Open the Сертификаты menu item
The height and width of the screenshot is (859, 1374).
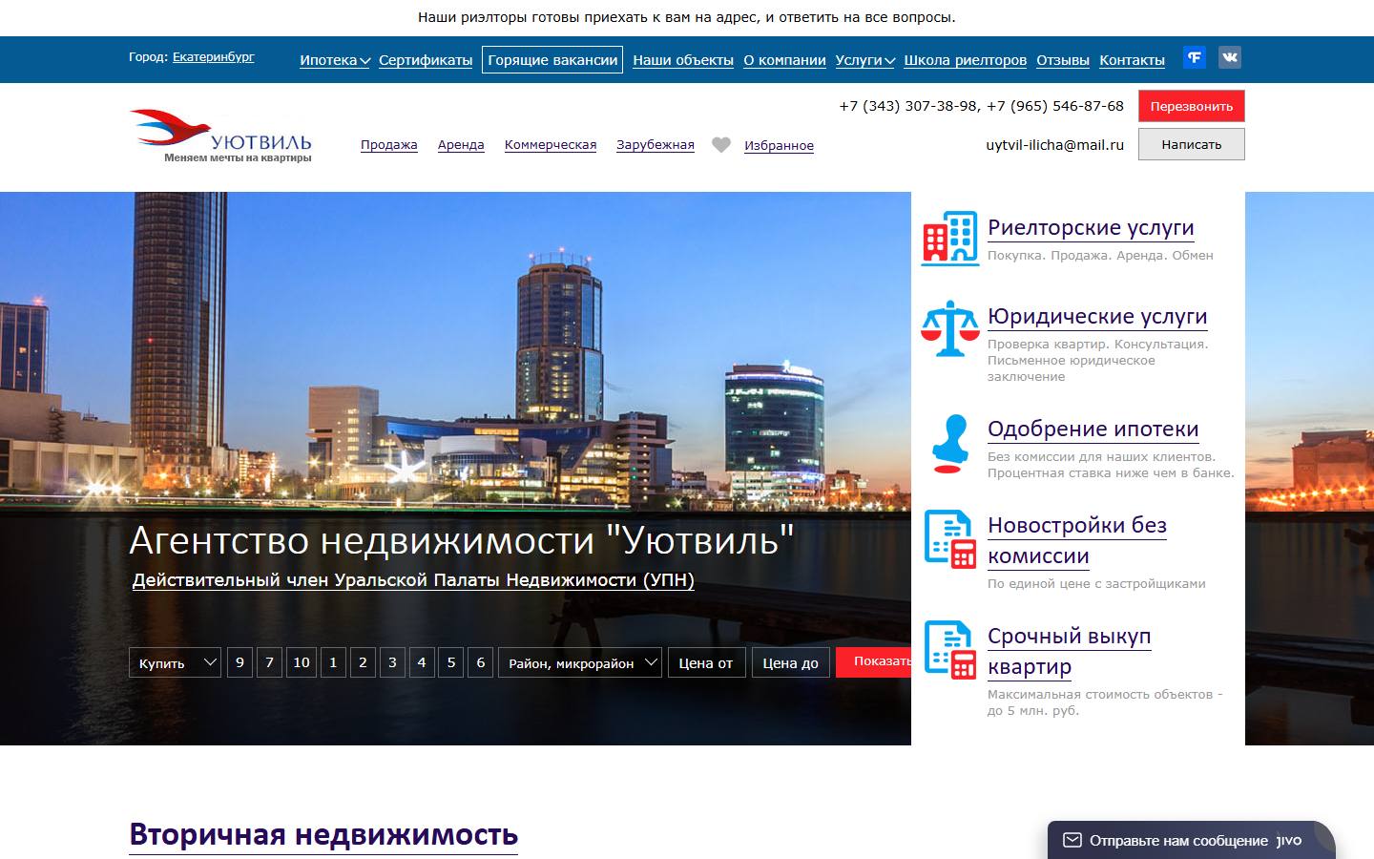click(x=426, y=60)
